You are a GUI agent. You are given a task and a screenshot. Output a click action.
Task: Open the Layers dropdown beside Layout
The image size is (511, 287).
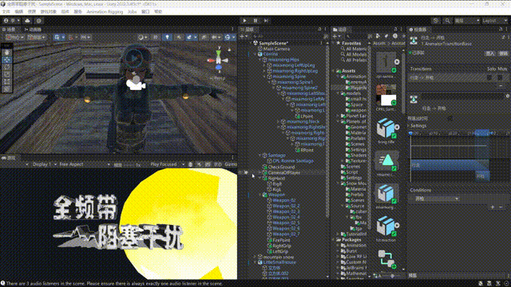(x=466, y=21)
